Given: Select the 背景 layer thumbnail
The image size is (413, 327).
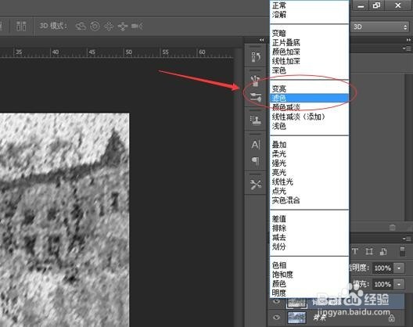Looking at the screenshot, I should tap(297, 318).
